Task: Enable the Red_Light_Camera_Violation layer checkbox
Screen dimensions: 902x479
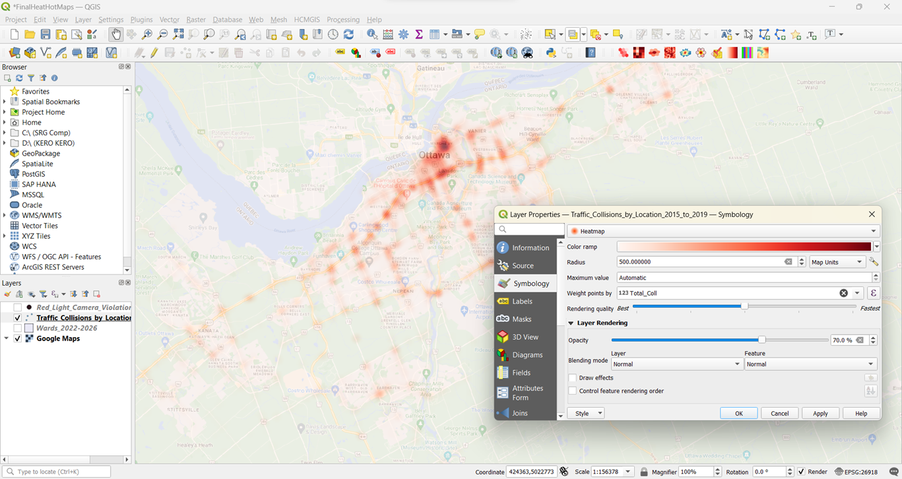Action: click(x=18, y=307)
